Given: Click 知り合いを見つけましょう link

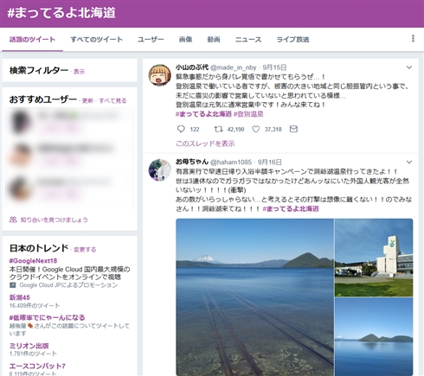Looking at the screenshot, I should (x=54, y=220).
